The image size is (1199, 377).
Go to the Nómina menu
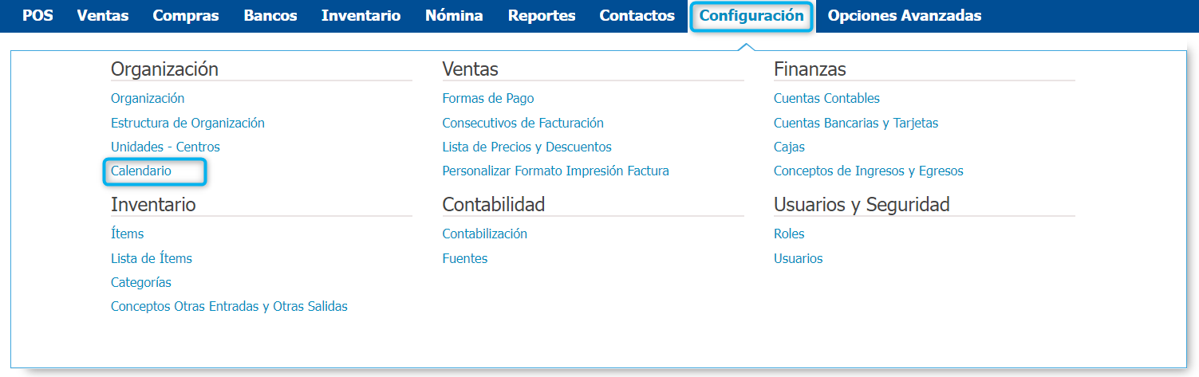point(454,16)
